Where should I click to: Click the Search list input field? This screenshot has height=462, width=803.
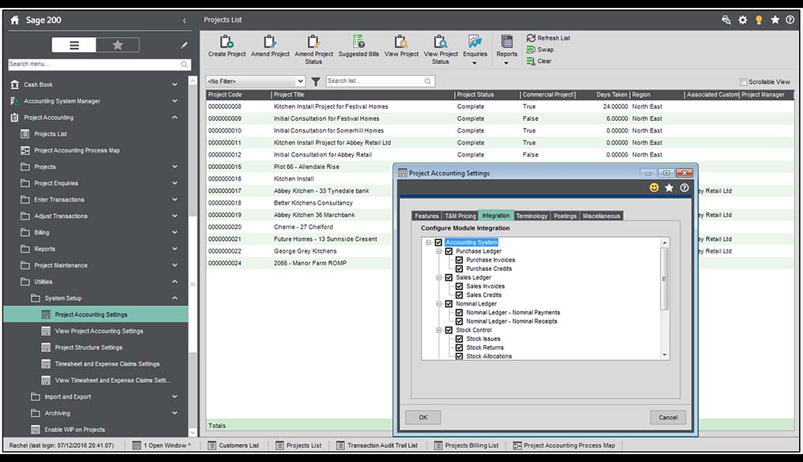tap(380, 81)
